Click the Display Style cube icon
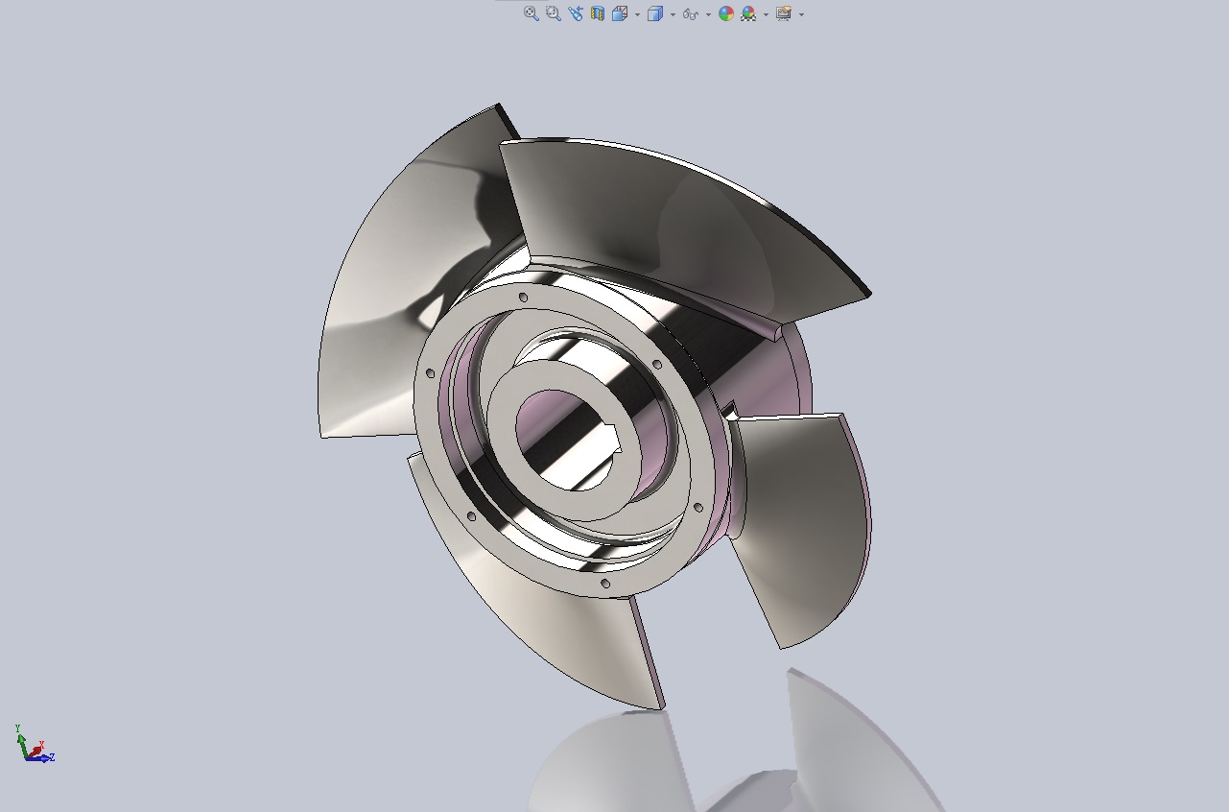1229x812 pixels. pyautogui.click(x=655, y=13)
